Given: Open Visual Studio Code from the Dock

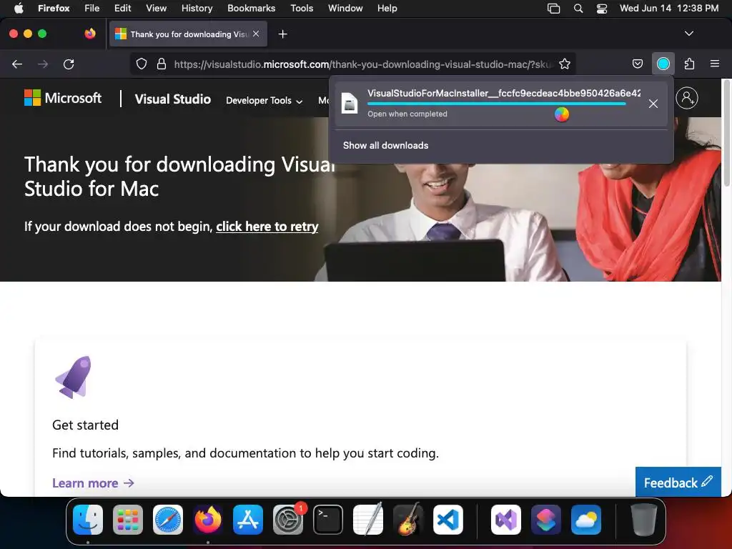Looking at the screenshot, I should tap(448, 520).
